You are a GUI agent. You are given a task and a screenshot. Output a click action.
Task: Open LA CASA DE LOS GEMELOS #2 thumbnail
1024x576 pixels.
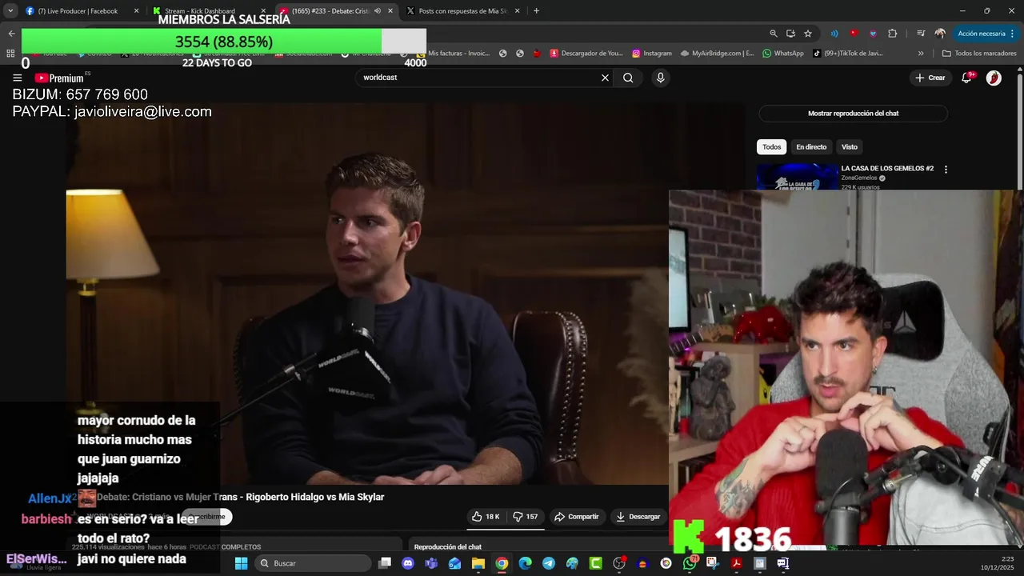click(x=798, y=177)
